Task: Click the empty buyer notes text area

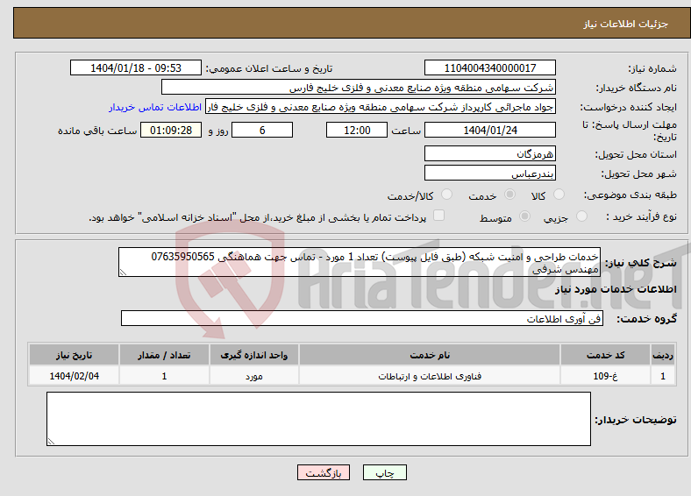Action: pyautogui.click(x=318, y=419)
